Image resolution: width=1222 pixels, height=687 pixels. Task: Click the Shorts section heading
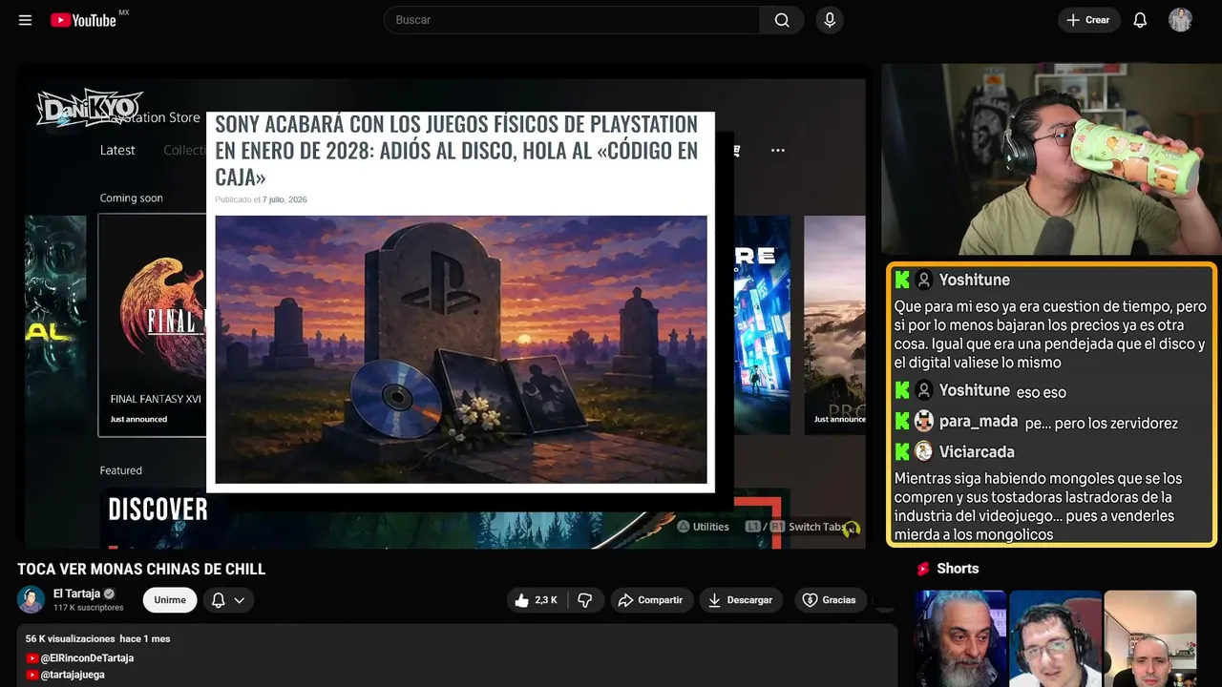(x=958, y=569)
